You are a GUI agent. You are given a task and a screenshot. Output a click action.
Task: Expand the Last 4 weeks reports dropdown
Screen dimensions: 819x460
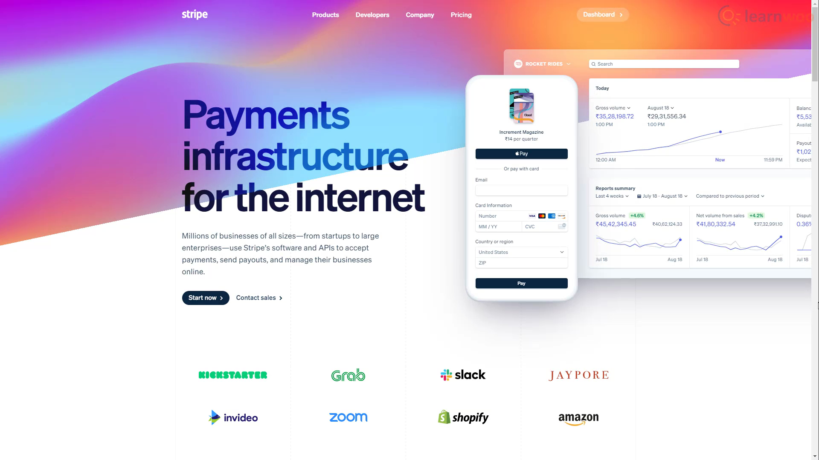pyautogui.click(x=612, y=196)
